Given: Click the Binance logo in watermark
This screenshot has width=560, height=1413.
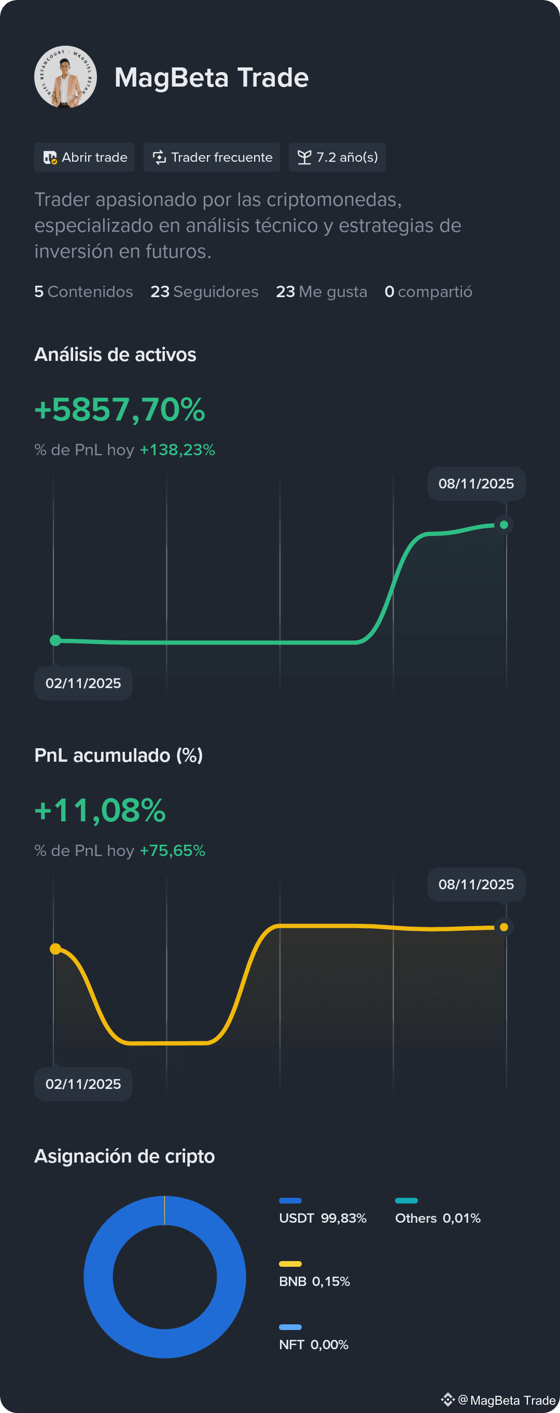Looking at the screenshot, I should [447, 1400].
